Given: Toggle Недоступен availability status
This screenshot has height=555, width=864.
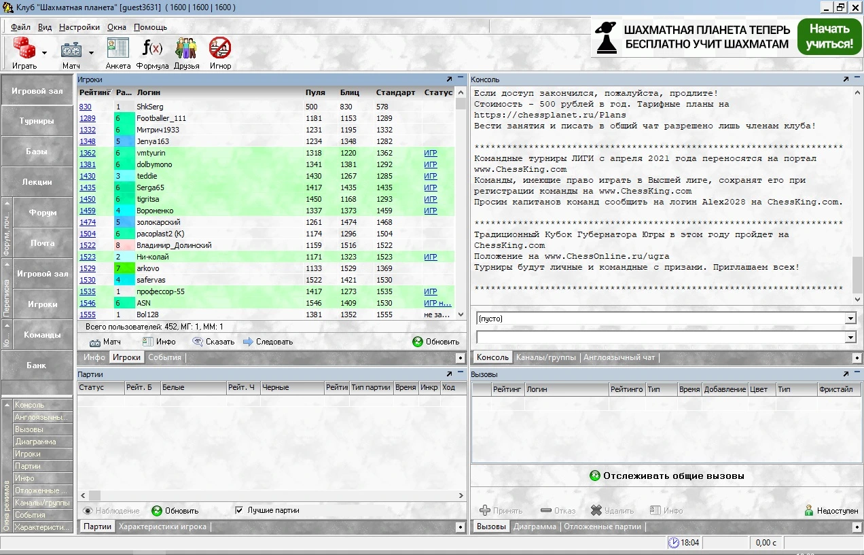Looking at the screenshot, I should [831, 510].
